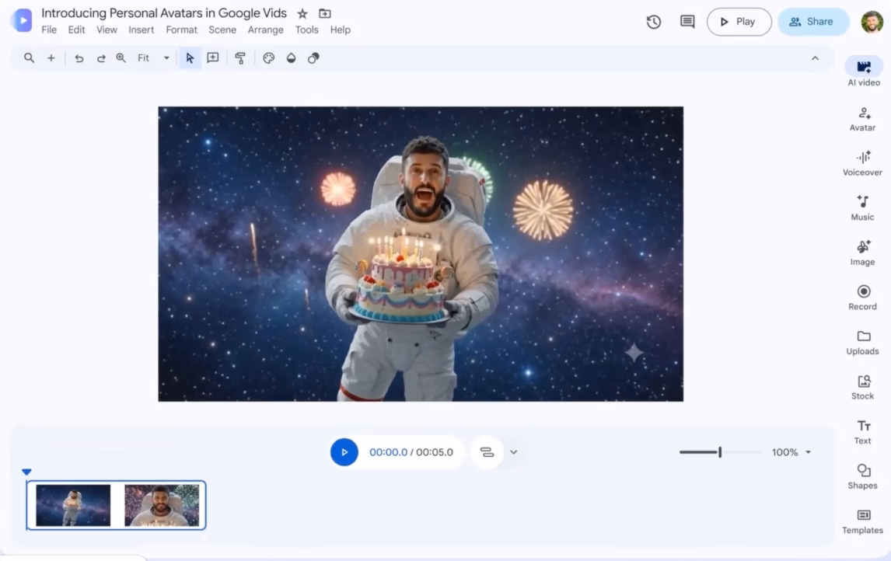
Task: Move document to folder icon
Action: coord(324,14)
